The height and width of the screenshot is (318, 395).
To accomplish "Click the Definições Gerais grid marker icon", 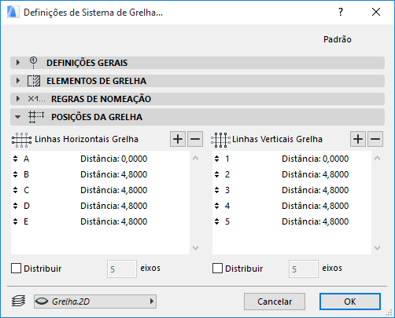I will (x=33, y=63).
